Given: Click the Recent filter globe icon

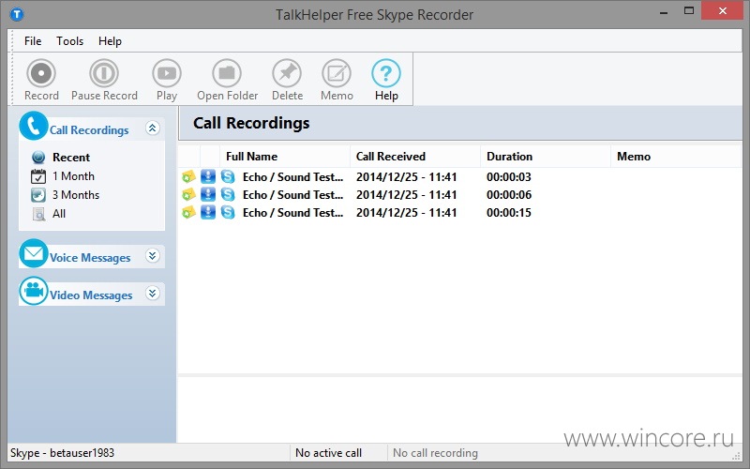Looking at the screenshot, I should (38, 157).
